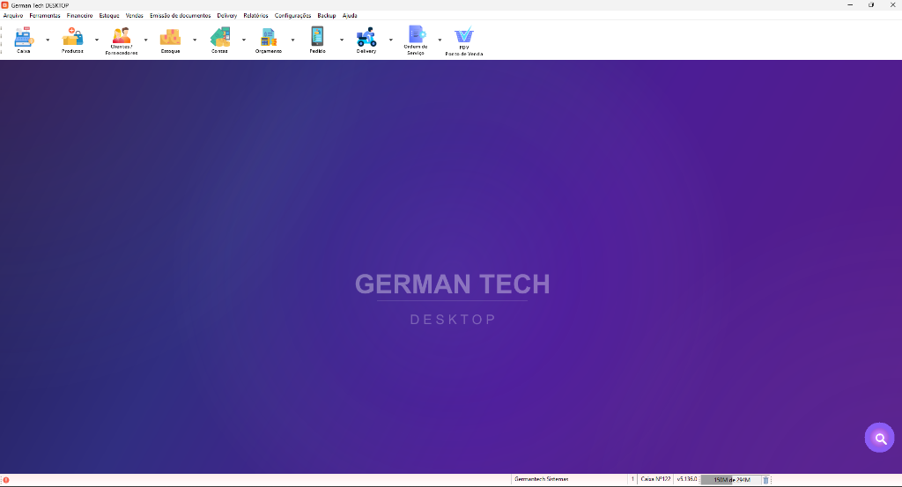902x487 pixels.
Task: Expand the dropdown arrow next to Produtos
Action: tap(97, 40)
